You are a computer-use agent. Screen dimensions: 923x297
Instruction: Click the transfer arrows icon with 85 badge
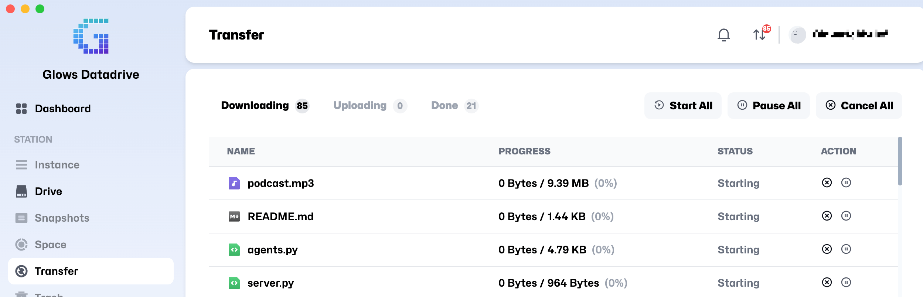760,35
